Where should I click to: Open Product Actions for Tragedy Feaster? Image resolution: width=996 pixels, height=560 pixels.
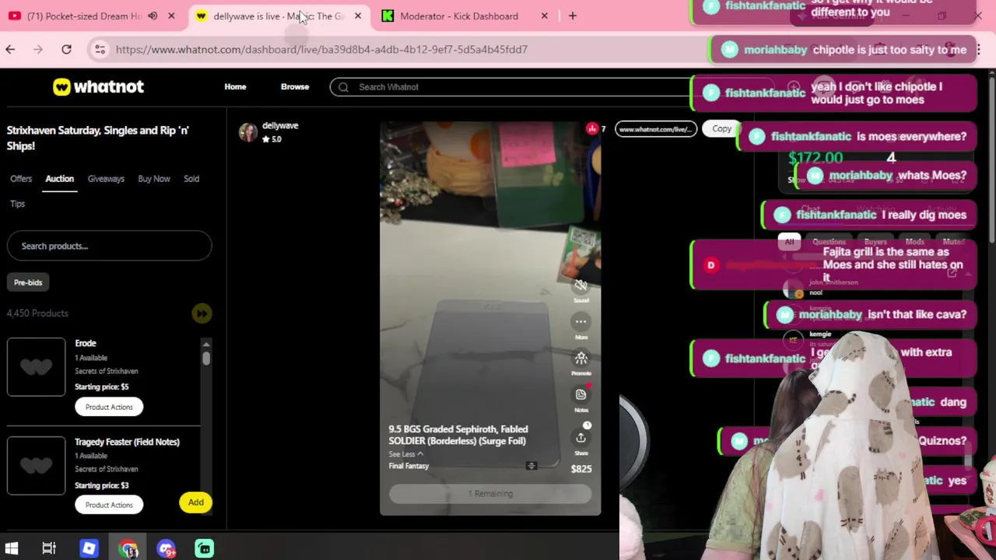click(x=109, y=505)
